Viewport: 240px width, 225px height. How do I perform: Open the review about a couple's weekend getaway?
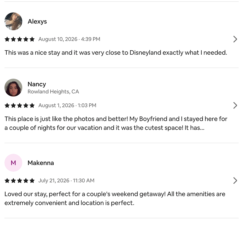click(115, 199)
